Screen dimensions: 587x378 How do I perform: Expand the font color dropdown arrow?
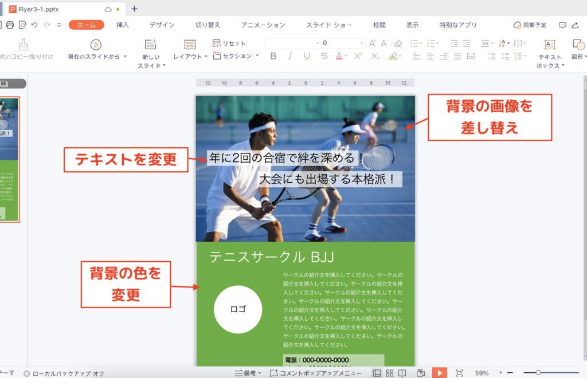coord(346,56)
